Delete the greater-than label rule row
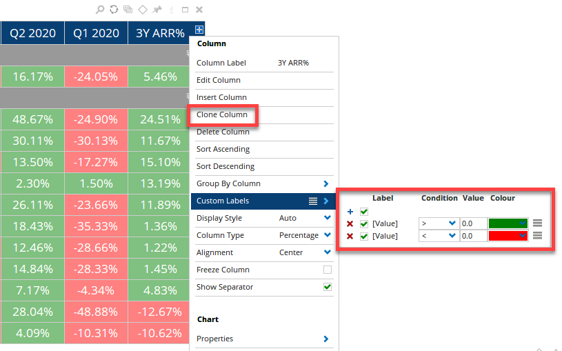Viewport: 562px width, 351px height. pyautogui.click(x=350, y=223)
